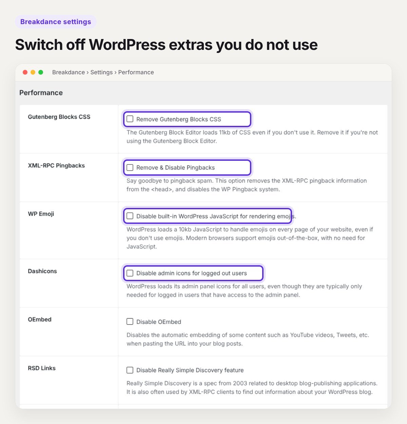Click the Gutenberg Blocks CSS row label
The width and height of the screenshot is (407, 424).
(59, 117)
